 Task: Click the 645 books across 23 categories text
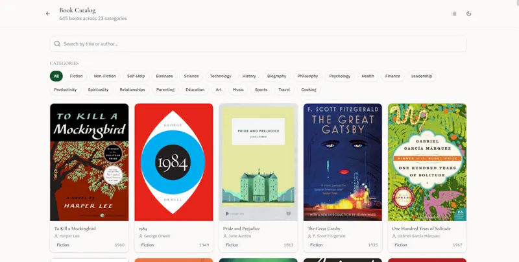[93, 19]
